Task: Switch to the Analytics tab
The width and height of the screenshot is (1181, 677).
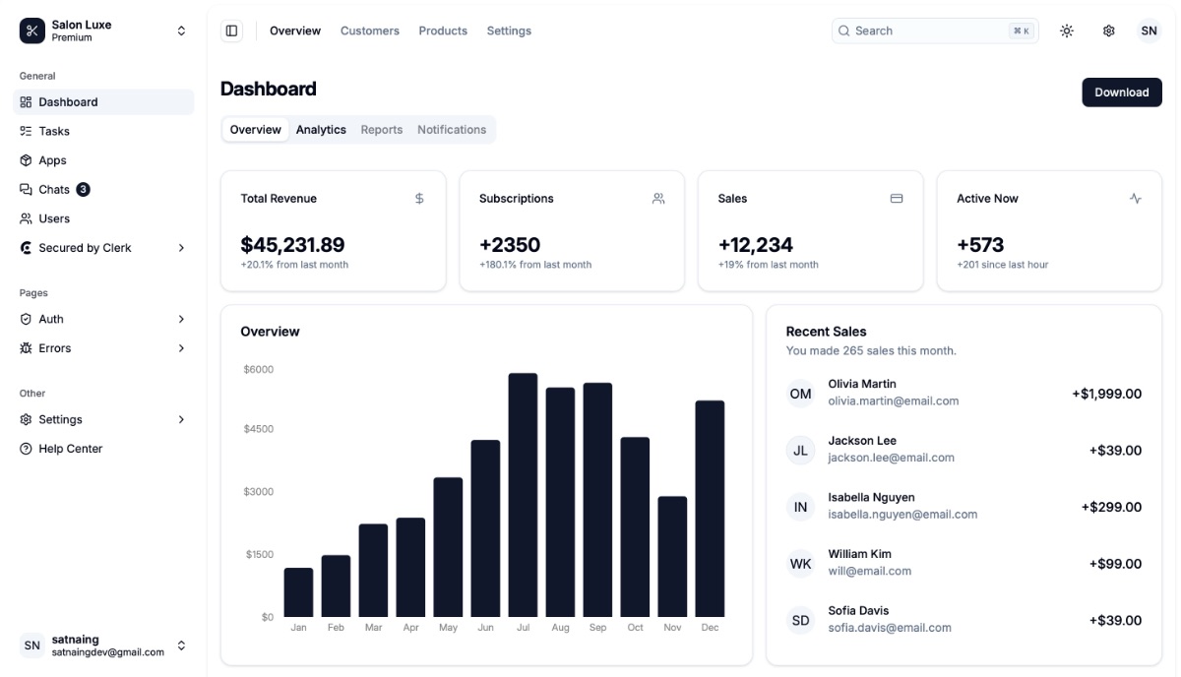Action: (321, 130)
